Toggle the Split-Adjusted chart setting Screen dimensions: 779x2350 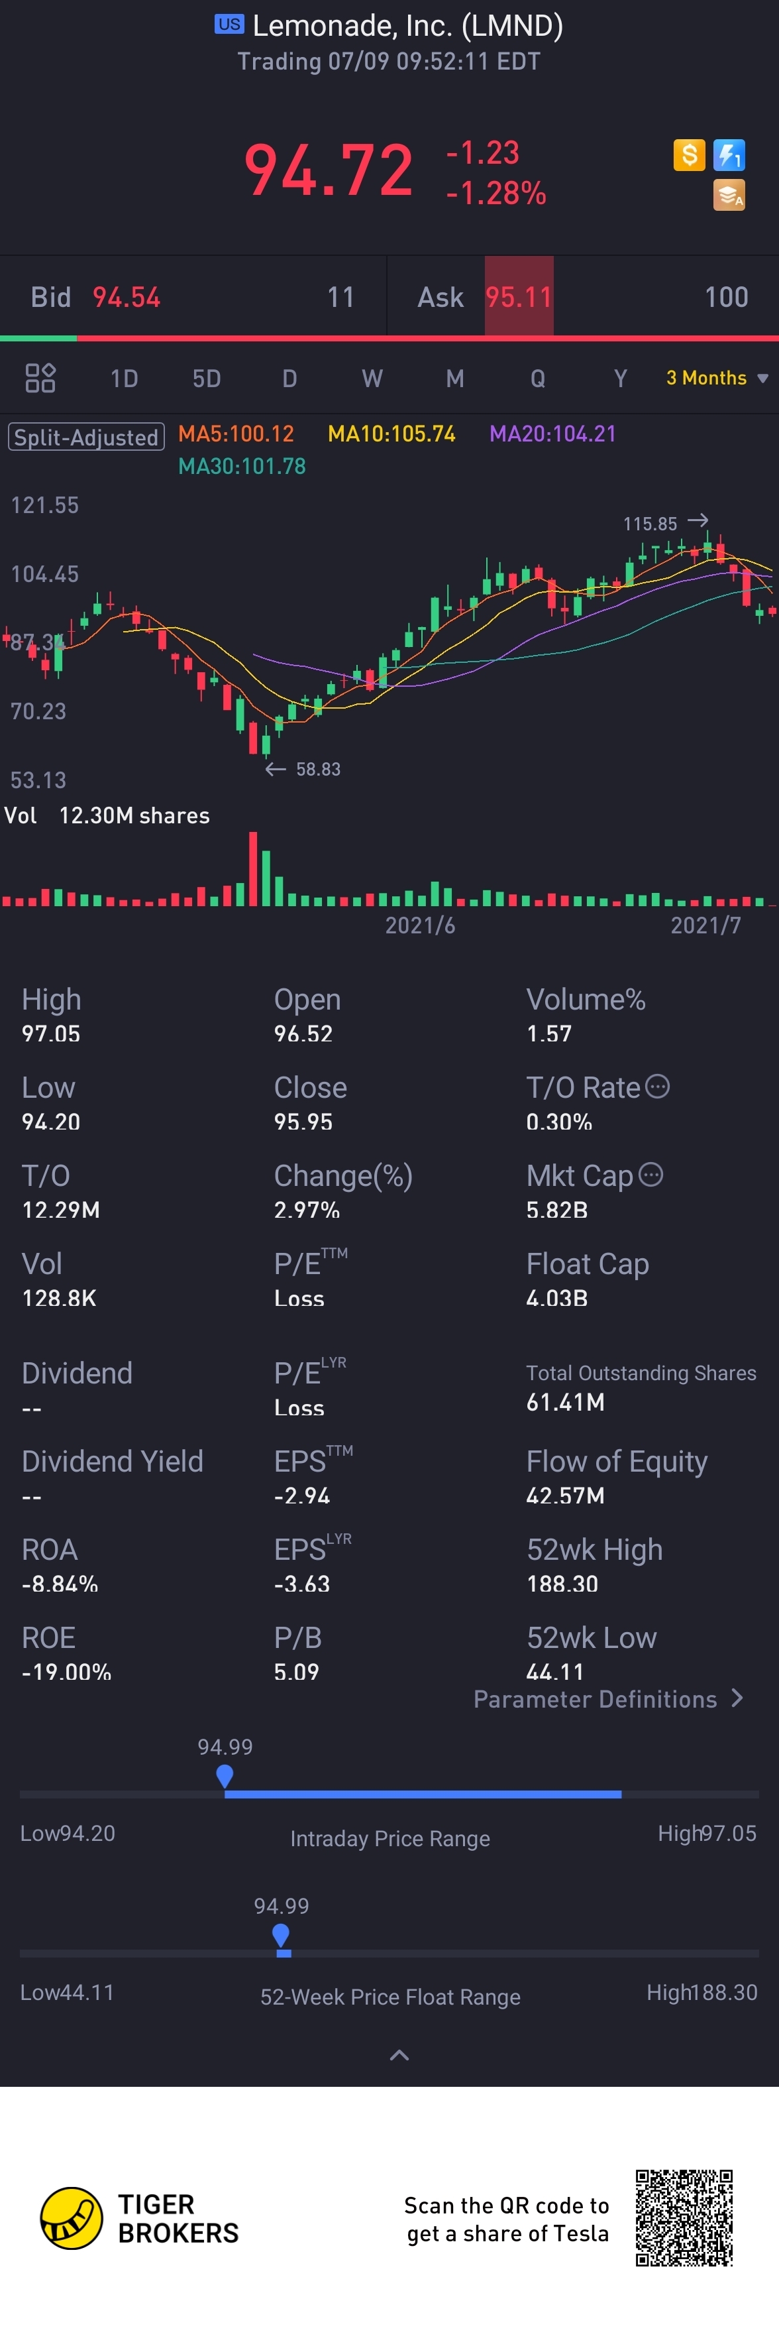pyautogui.click(x=87, y=437)
